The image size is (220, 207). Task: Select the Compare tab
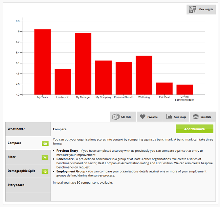coord(28,143)
